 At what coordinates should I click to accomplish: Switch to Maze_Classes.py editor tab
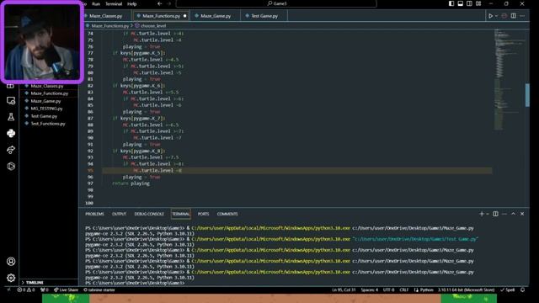105,16
